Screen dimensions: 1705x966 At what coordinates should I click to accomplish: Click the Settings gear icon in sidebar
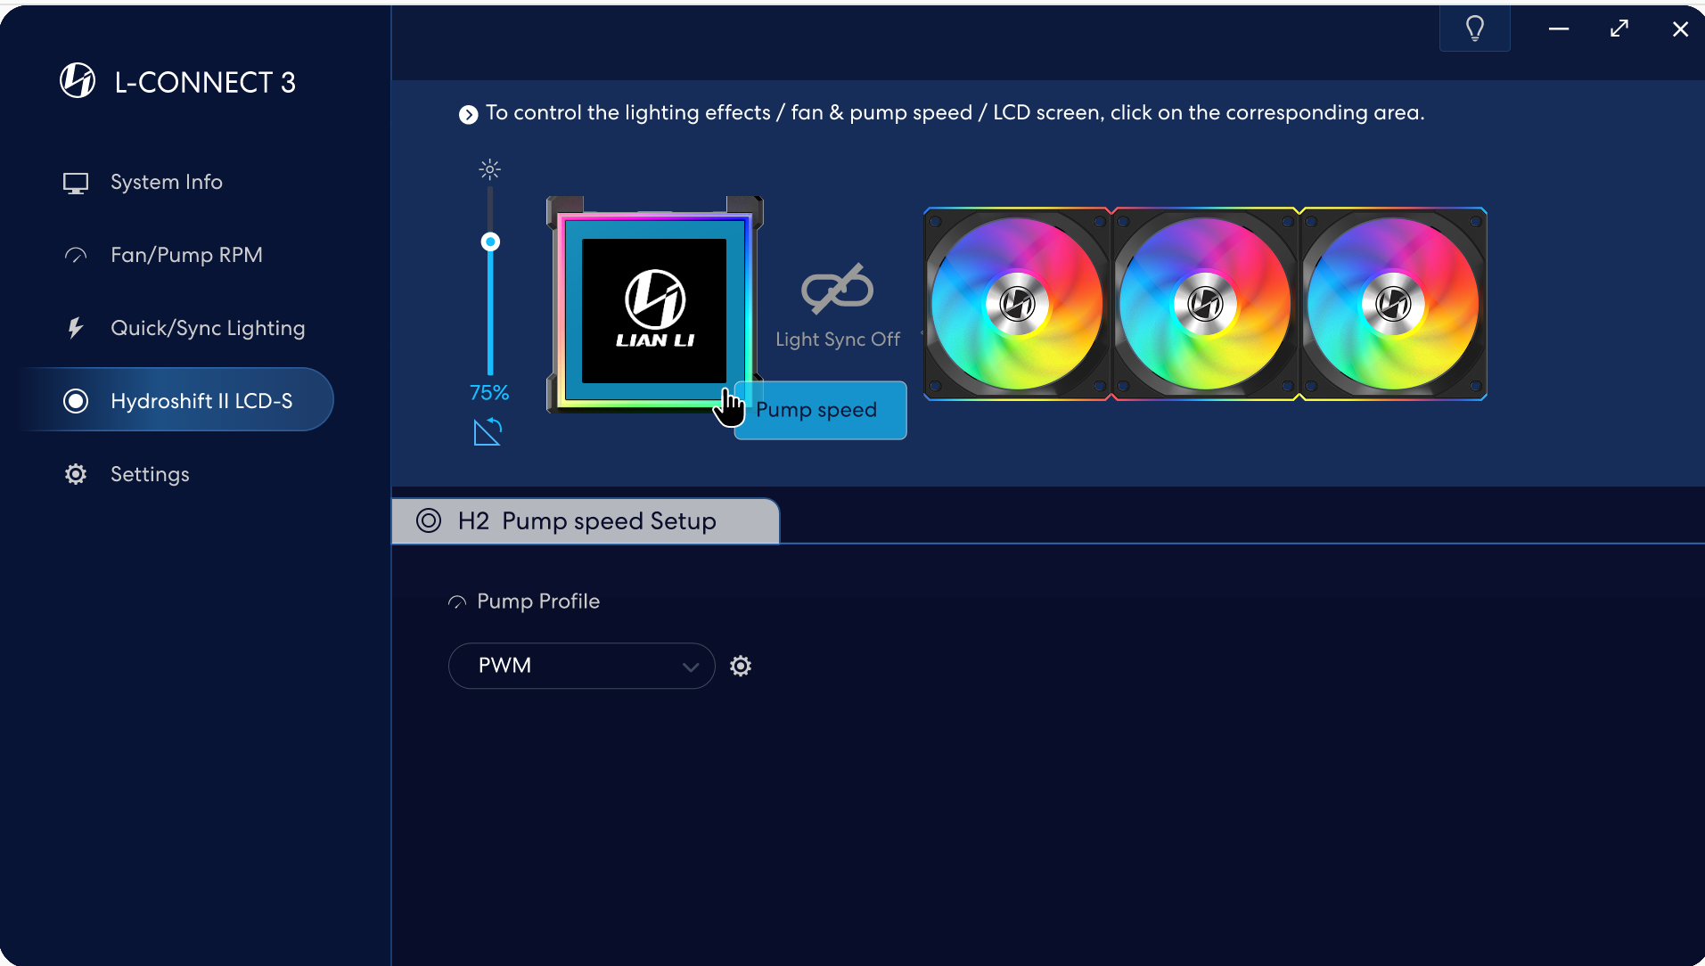[76, 474]
